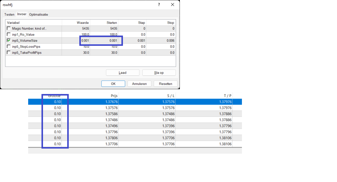Click the Laad button

(123, 73)
